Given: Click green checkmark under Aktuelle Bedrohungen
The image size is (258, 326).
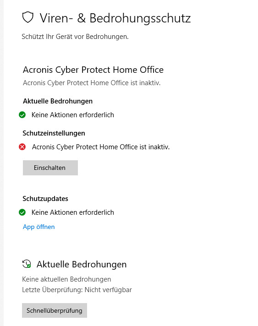Looking at the screenshot, I should click(22, 115).
